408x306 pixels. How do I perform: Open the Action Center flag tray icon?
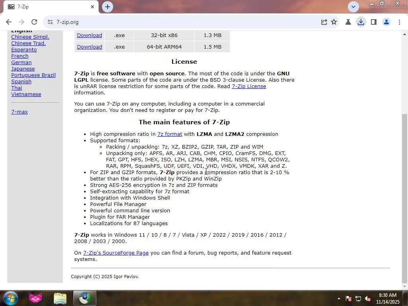tap(348, 298)
